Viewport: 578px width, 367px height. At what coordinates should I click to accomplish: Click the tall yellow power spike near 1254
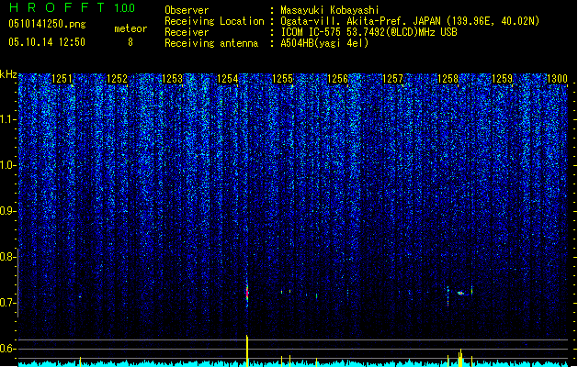pyautogui.click(x=247, y=350)
